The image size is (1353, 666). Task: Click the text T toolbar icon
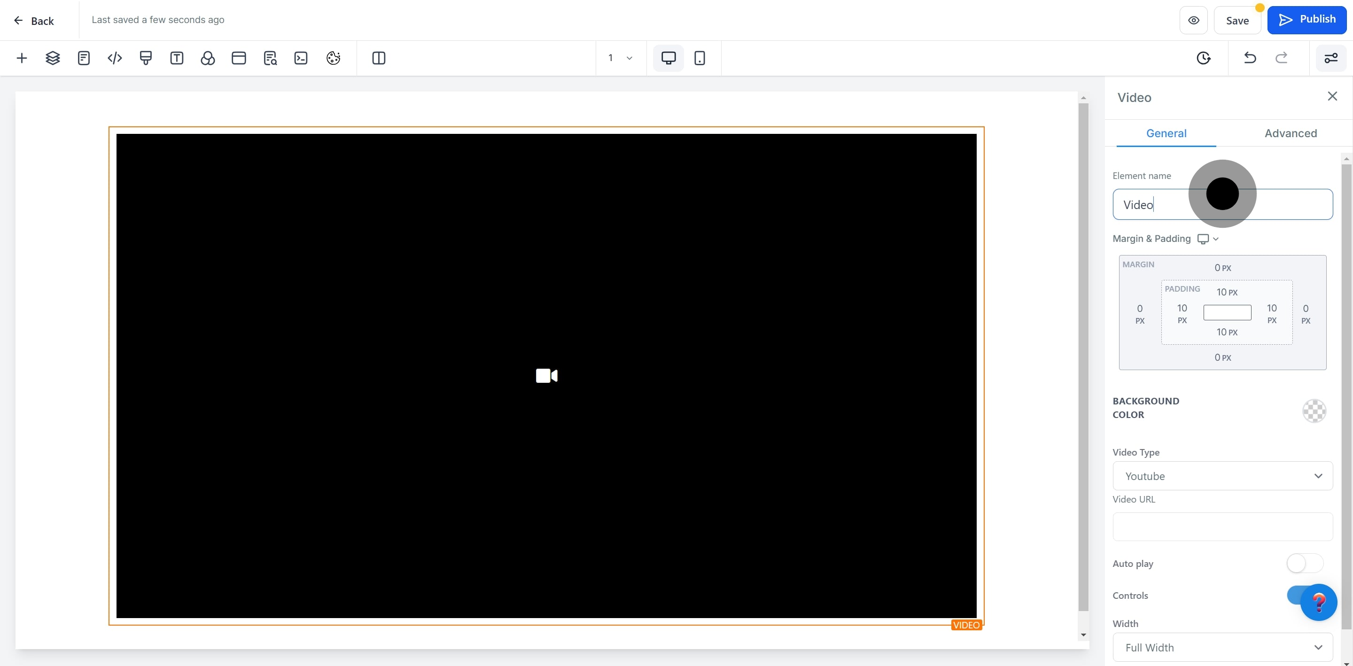(177, 58)
